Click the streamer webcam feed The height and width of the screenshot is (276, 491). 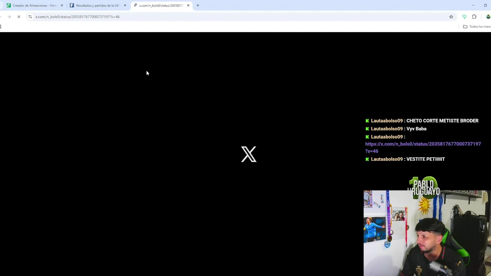tap(427, 233)
